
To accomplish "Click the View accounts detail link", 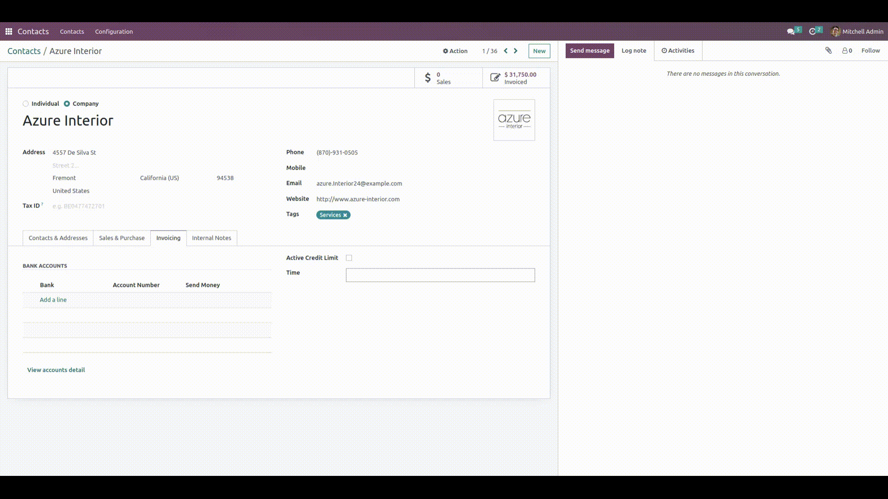I will pyautogui.click(x=56, y=370).
